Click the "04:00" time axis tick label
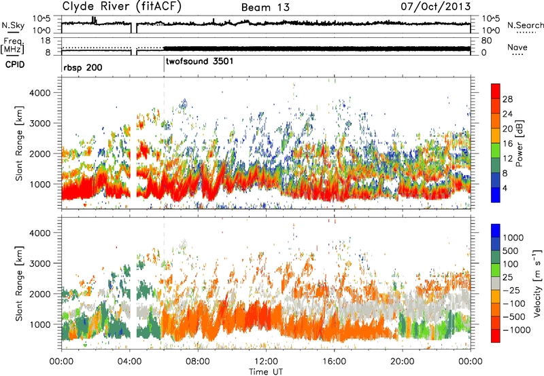The width and height of the screenshot is (544, 376). click(130, 362)
